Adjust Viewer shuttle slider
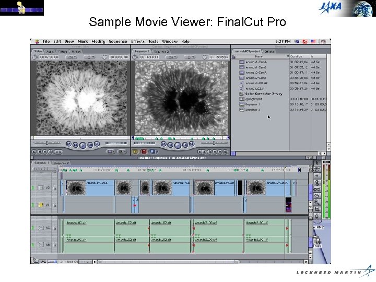 point(47,143)
